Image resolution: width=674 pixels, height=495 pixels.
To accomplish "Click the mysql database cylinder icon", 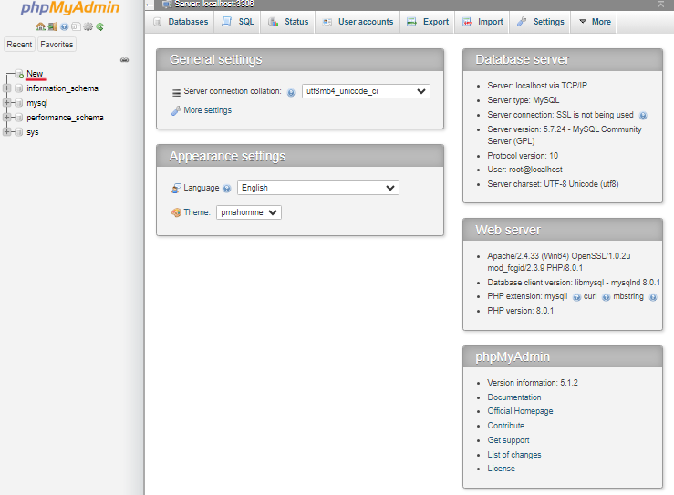I will coord(18,103).
